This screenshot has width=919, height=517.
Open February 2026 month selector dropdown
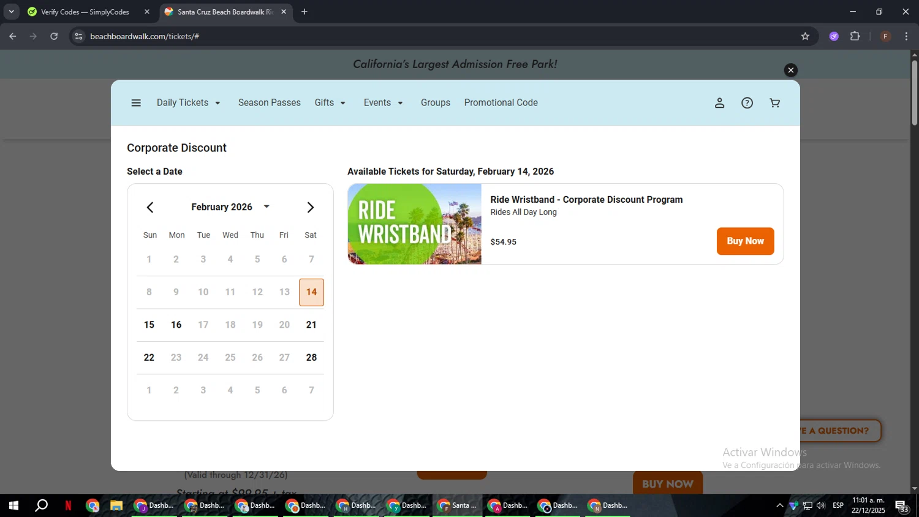(230, 207)
